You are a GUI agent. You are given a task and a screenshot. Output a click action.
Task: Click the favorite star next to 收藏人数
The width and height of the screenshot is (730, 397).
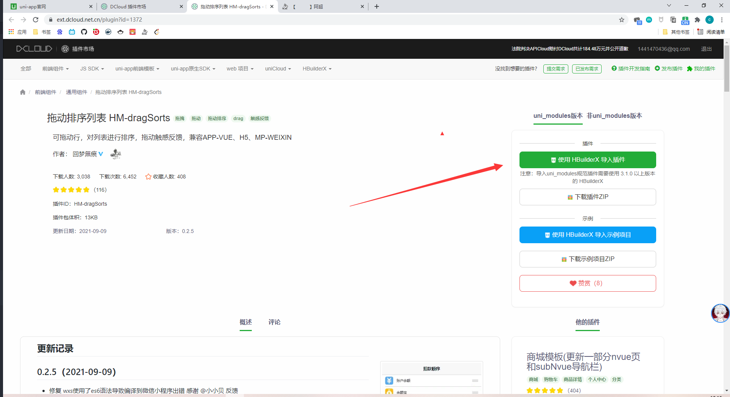pyautogui.click(x=148, y=177)
